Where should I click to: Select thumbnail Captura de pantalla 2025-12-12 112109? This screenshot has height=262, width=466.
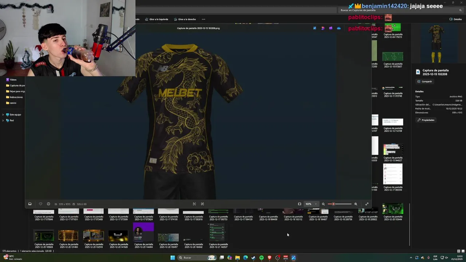point(392,125)
